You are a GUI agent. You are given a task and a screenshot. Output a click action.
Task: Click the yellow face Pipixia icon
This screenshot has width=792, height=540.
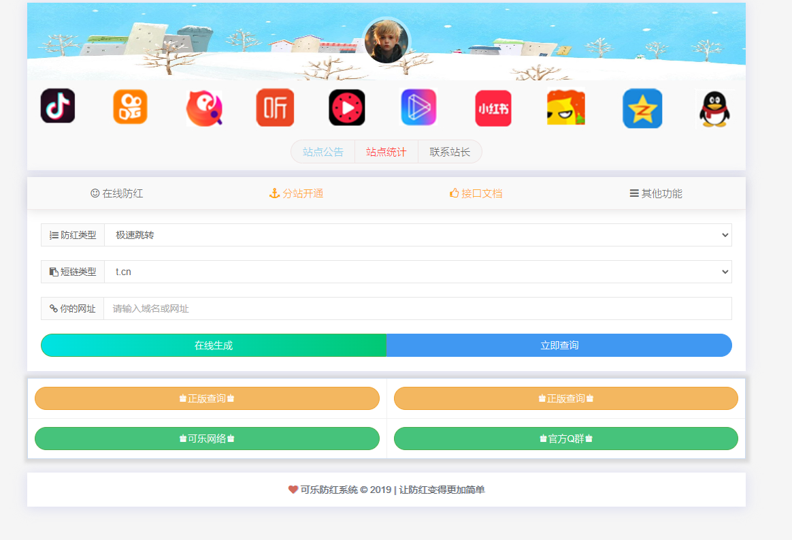(x=565, y=108)
